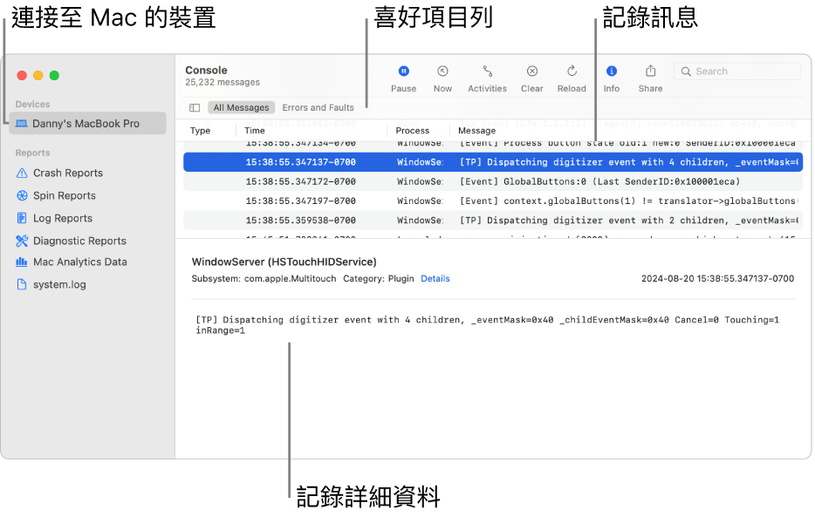Click into the Search field
This screenshot has width=815, height=517.
pos(737,71)
